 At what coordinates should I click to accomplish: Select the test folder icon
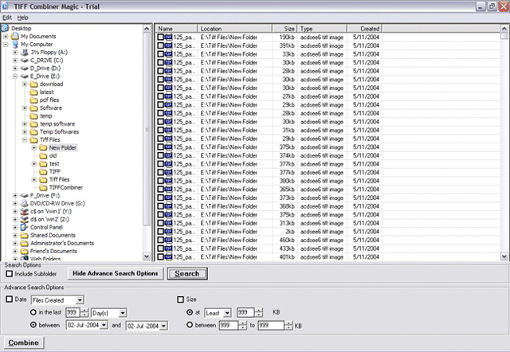coord(43,163)
